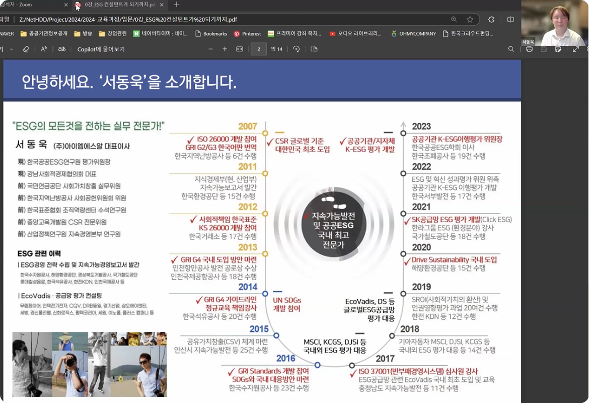The width and height of the screenshot is (589, 403).
Task: Select the Erase tool in PDF toolbar
Action: tap(26, 49)
